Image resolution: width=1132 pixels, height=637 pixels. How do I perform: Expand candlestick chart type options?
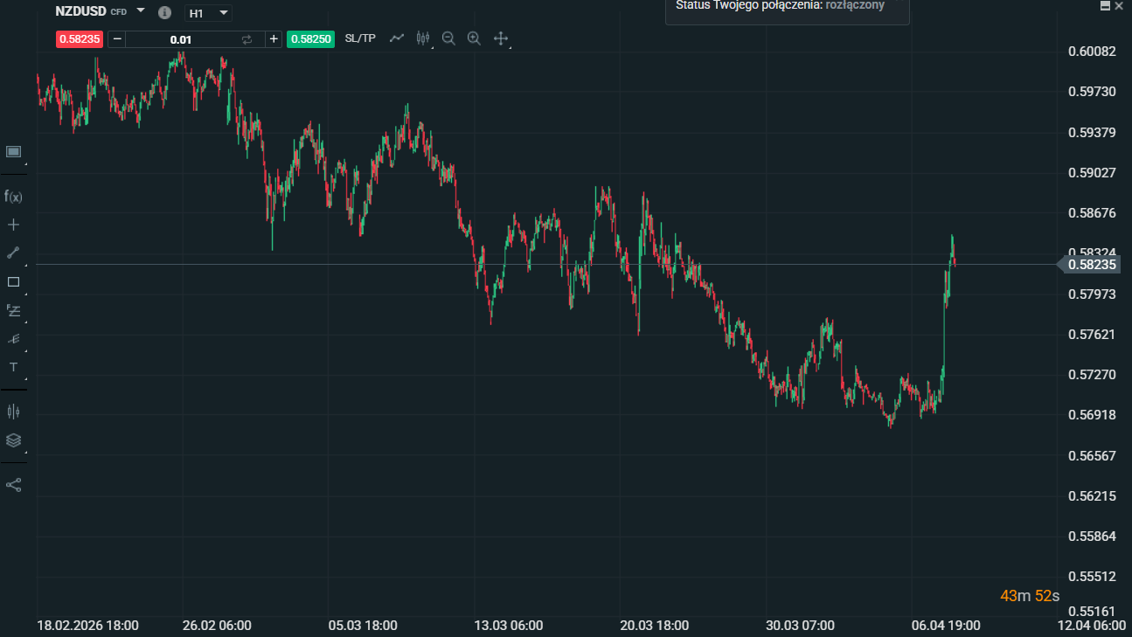tap(423, 38)
